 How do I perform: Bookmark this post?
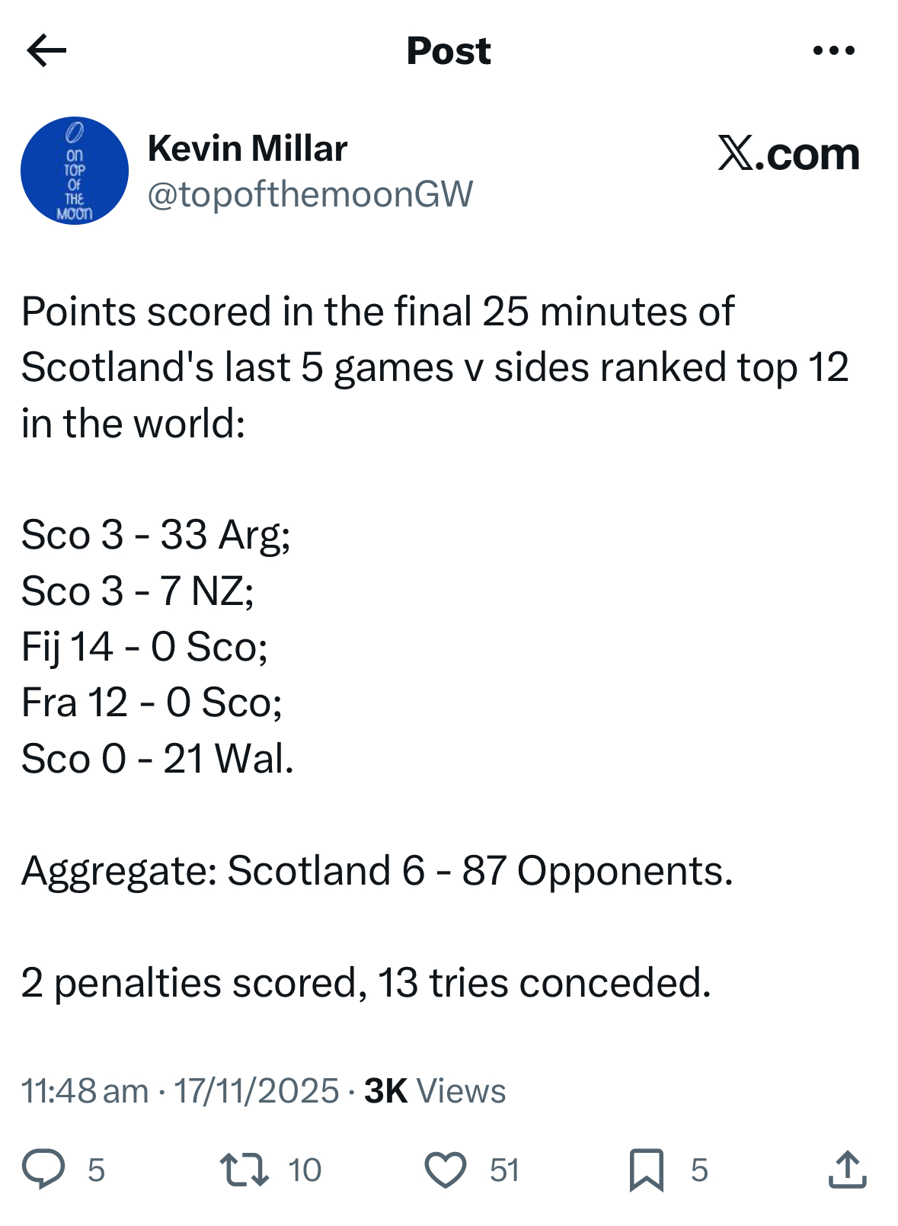pyautogui.click(x=646, y=1170)
